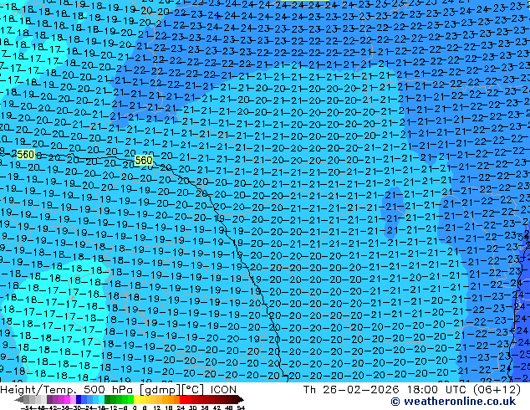Click the magenta swatch in color legend

tap(67, 399)
